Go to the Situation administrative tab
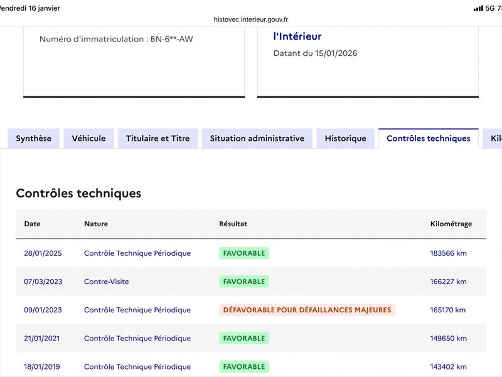The image size is (502, 377). (257, 138)
